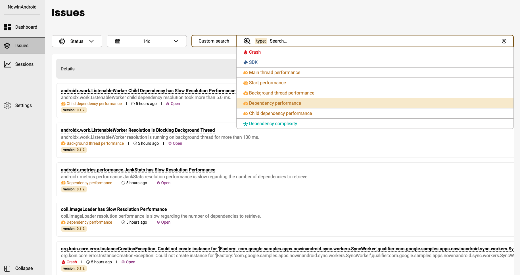Viewport: 520px width, 275px height.
Task: Choose Start performance type option
Action: (267, 83)
